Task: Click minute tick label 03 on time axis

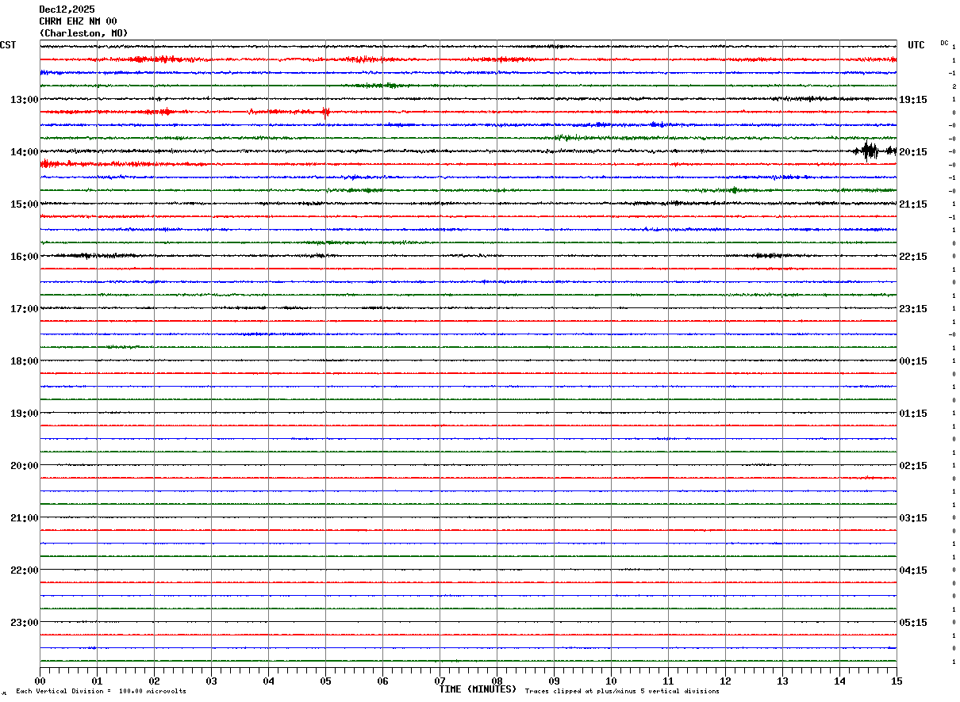Action: [x=211, y=681]
